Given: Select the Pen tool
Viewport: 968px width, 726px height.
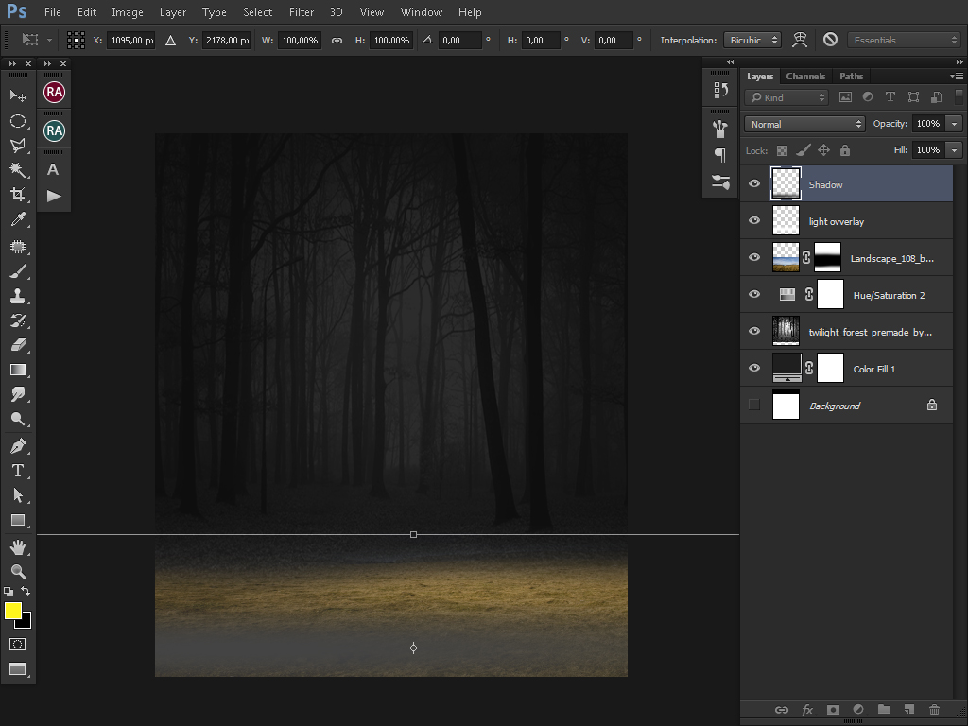Looking at the screenshot, I should point(17,445).
